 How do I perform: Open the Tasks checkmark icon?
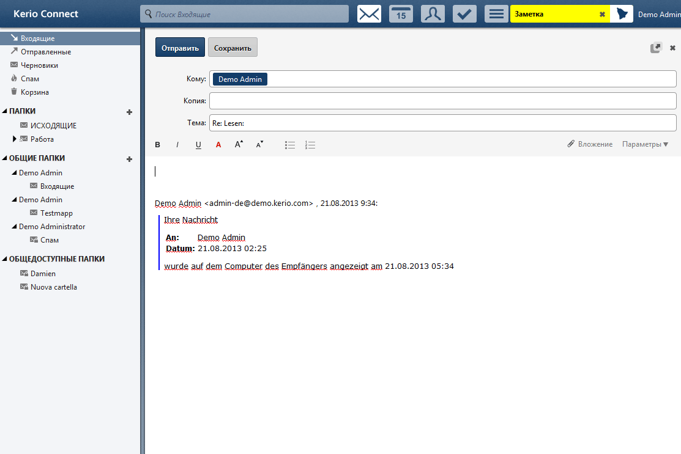[x=464, y=14]
